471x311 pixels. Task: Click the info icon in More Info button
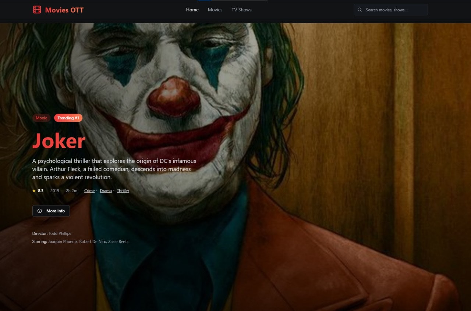(40, 211)
